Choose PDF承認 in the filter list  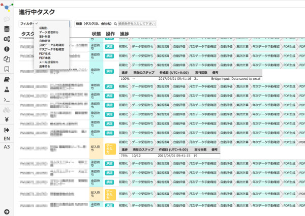[x=45, y=58]
